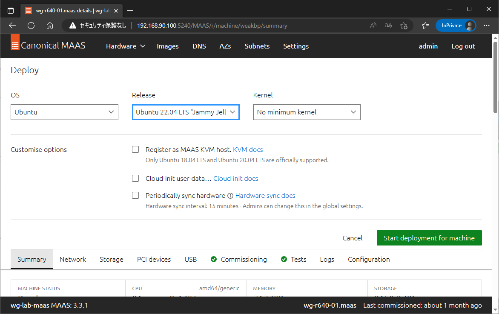The image size is (499, 314).
Task: Enable Register as MAAS KVM host
Action: [135, 149]
